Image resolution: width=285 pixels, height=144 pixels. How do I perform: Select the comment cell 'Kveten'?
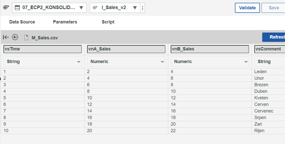point(268,98)
